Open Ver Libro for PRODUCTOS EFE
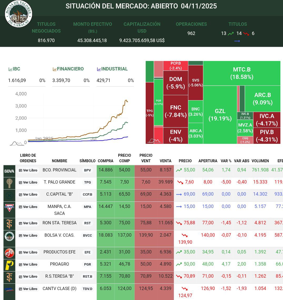The image size is (283, 300). [28, 252]
